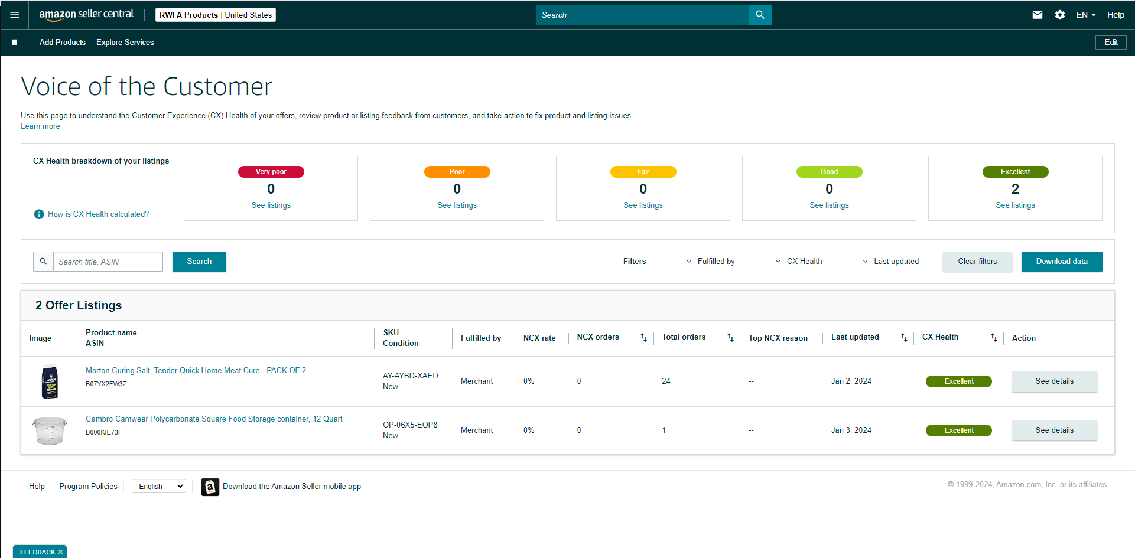This screenshot has width=1135, height=558.
Task: Focus the Search title, ASIN field
Action: [x=108, y=262]
